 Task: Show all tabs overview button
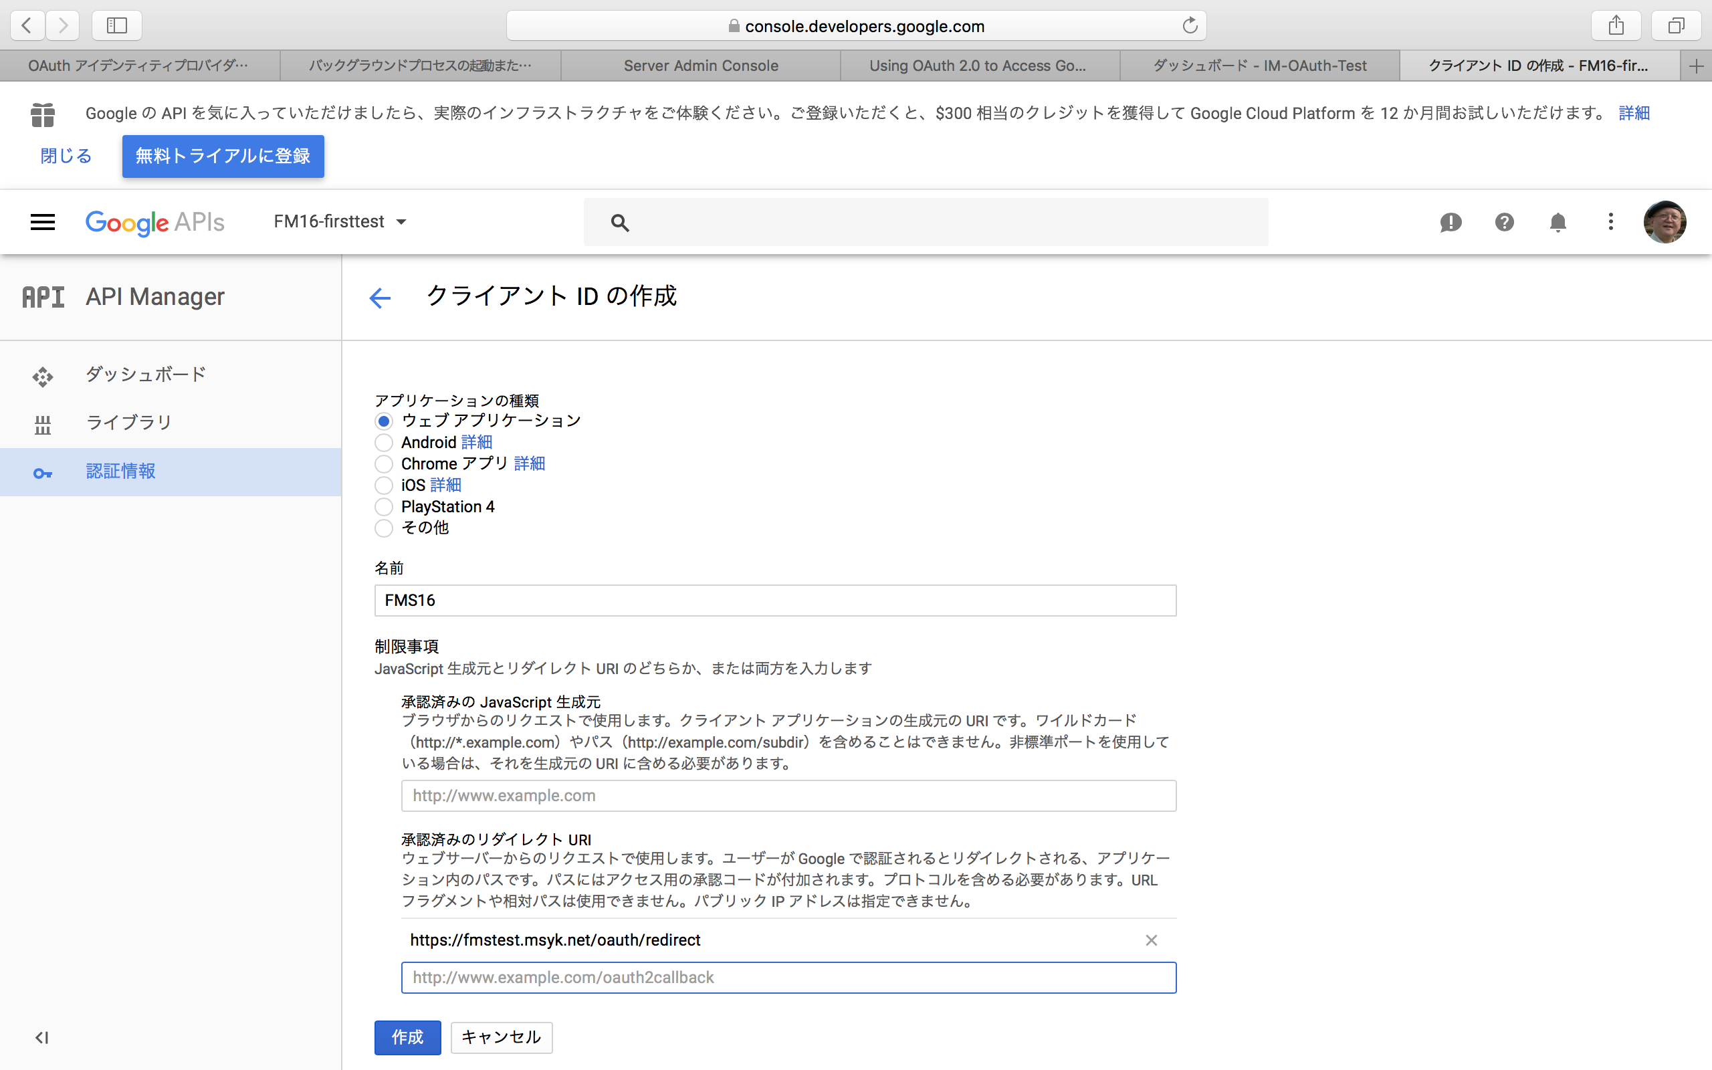tap(1676, 25)
